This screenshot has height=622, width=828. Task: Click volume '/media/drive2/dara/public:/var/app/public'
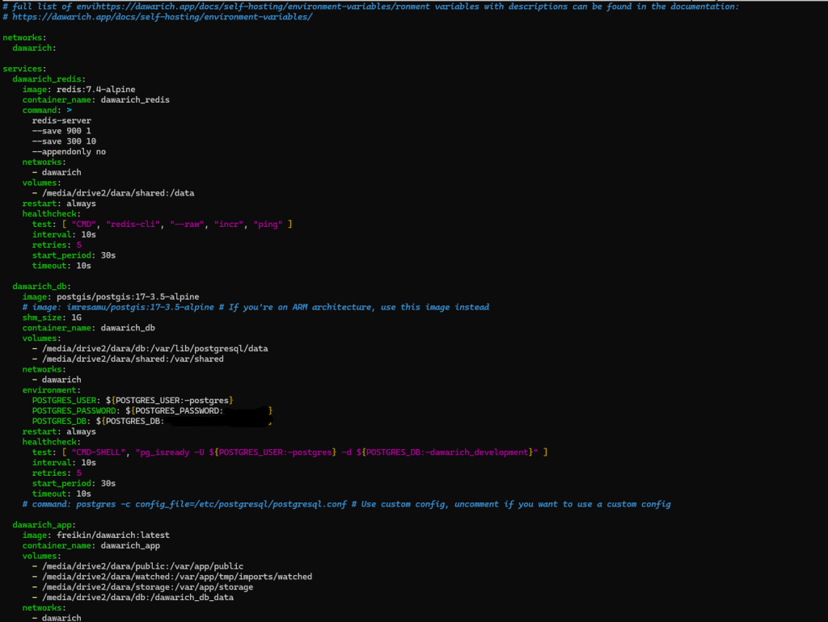(x=143, y=566)
